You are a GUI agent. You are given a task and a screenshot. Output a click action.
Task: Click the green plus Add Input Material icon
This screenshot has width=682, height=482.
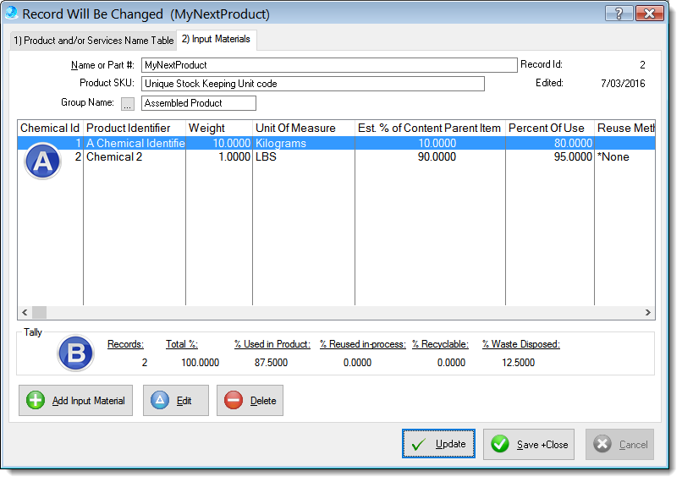pos(36,401)
